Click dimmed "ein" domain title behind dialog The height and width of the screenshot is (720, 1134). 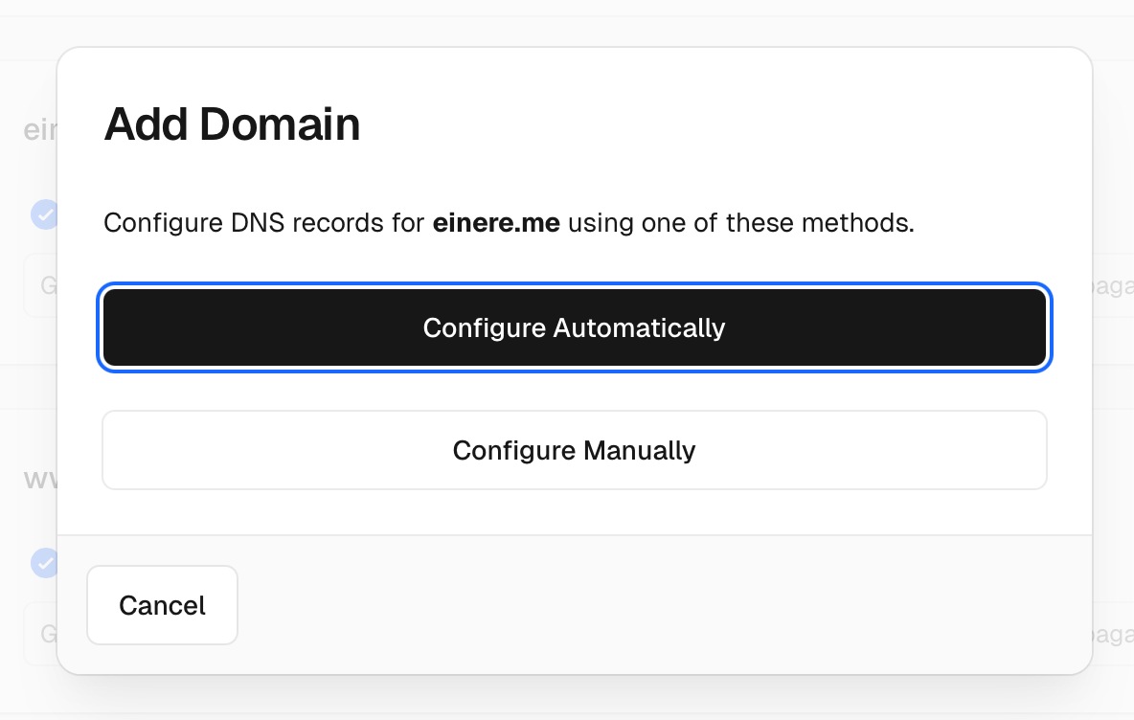(x=40, y=130)
